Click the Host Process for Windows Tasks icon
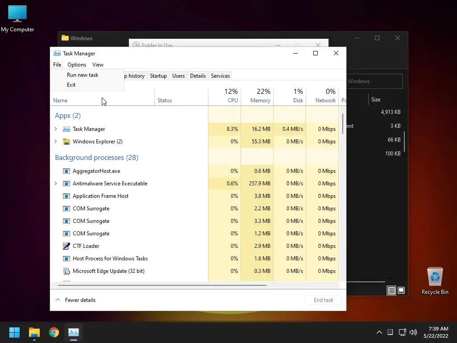457x343 pixels. pos(66,259)
